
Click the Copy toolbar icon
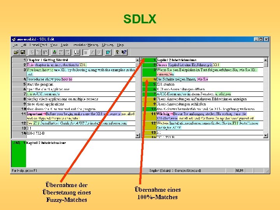tap(38, 52)
